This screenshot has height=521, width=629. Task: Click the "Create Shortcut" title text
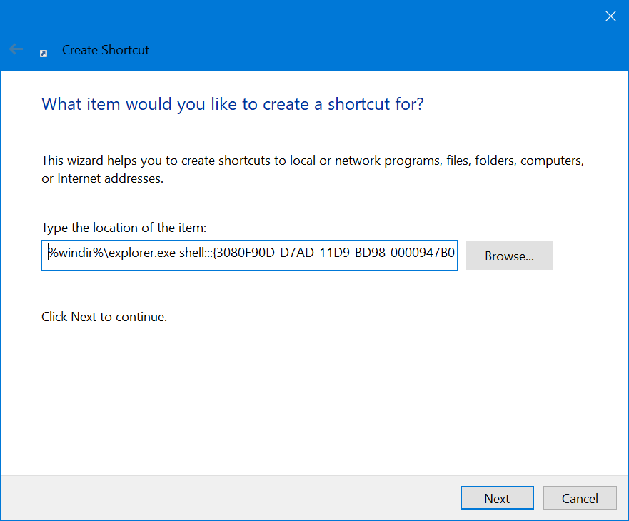point(106,50)
